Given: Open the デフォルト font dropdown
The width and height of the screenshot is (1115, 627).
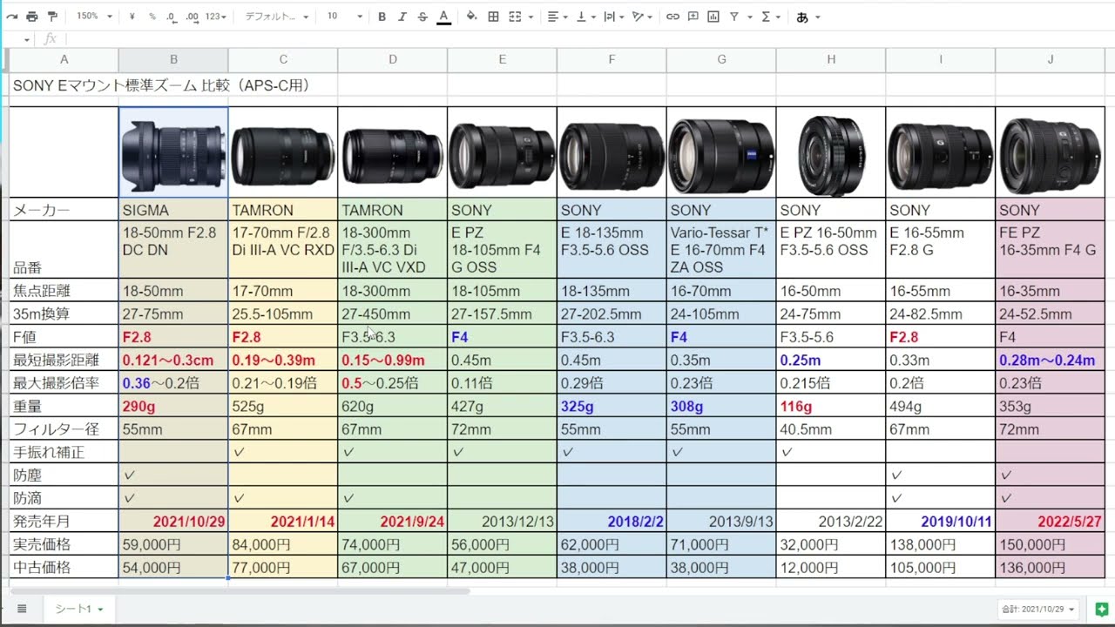Looking at the screenshot, I should point(276,17).
